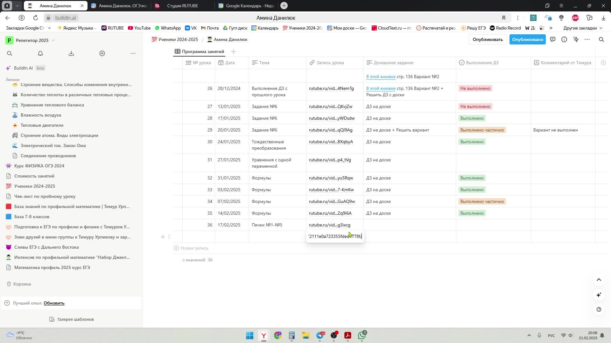The image size is (611, 343).
Task: Open the notifications bell icon
Action: click(x=40, y=53)
